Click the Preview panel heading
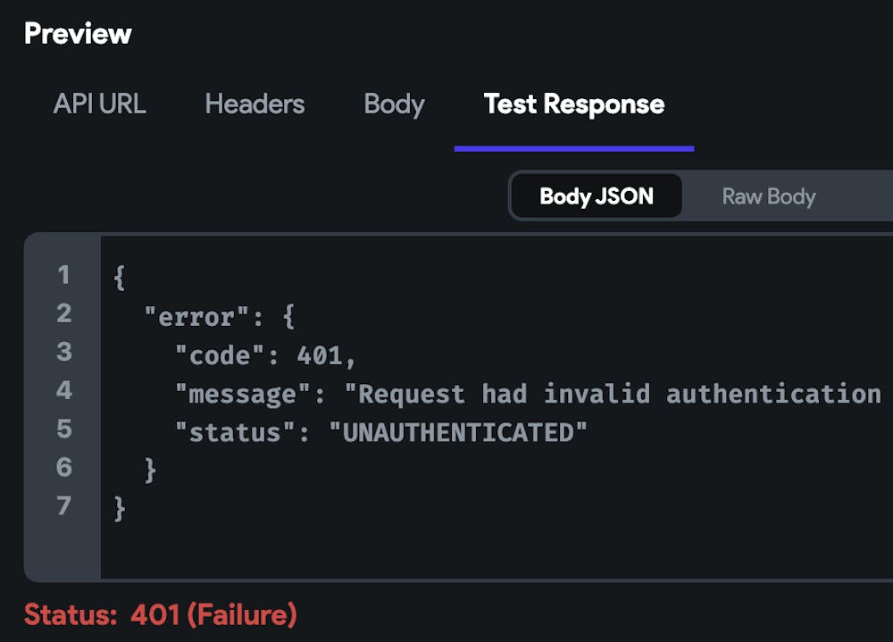The width and height of the screenshot is (893, 642). pos(78,34)
